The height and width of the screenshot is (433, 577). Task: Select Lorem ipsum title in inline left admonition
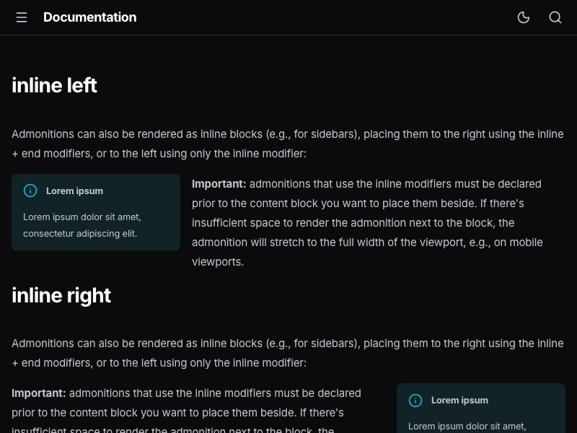[x=74, y=191]
